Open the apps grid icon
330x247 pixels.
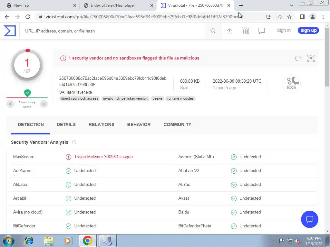pos(245,31)
